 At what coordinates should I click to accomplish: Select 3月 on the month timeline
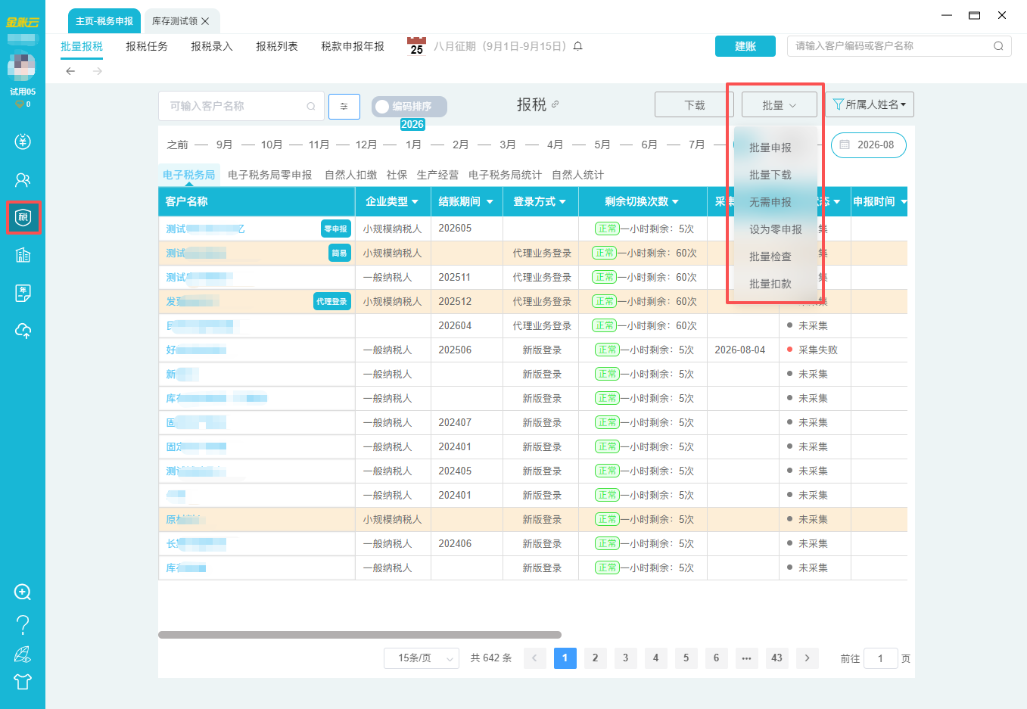click(508, 145)
